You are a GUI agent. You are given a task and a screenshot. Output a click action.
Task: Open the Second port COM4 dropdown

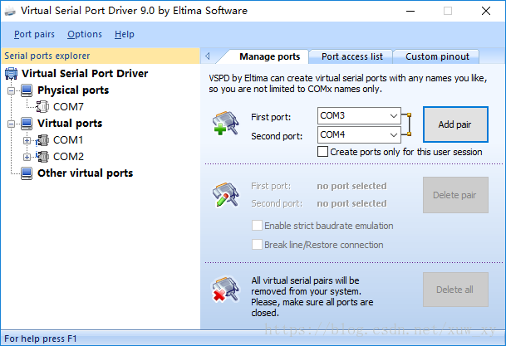(x=393, y=134)
